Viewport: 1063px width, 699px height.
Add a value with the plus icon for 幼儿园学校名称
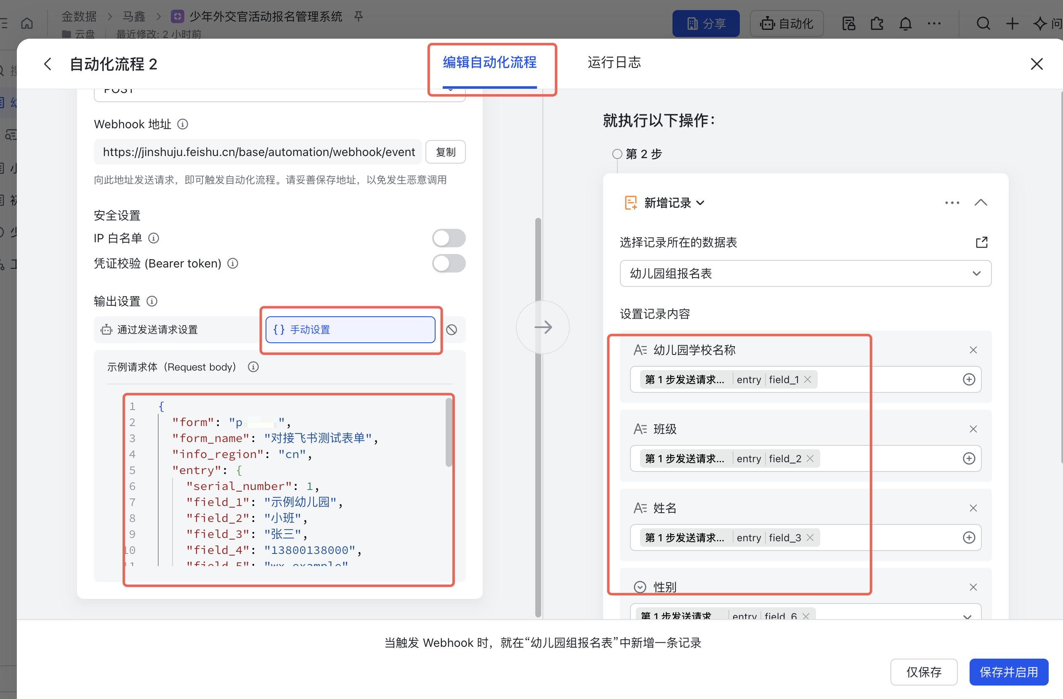click(968, 379)
